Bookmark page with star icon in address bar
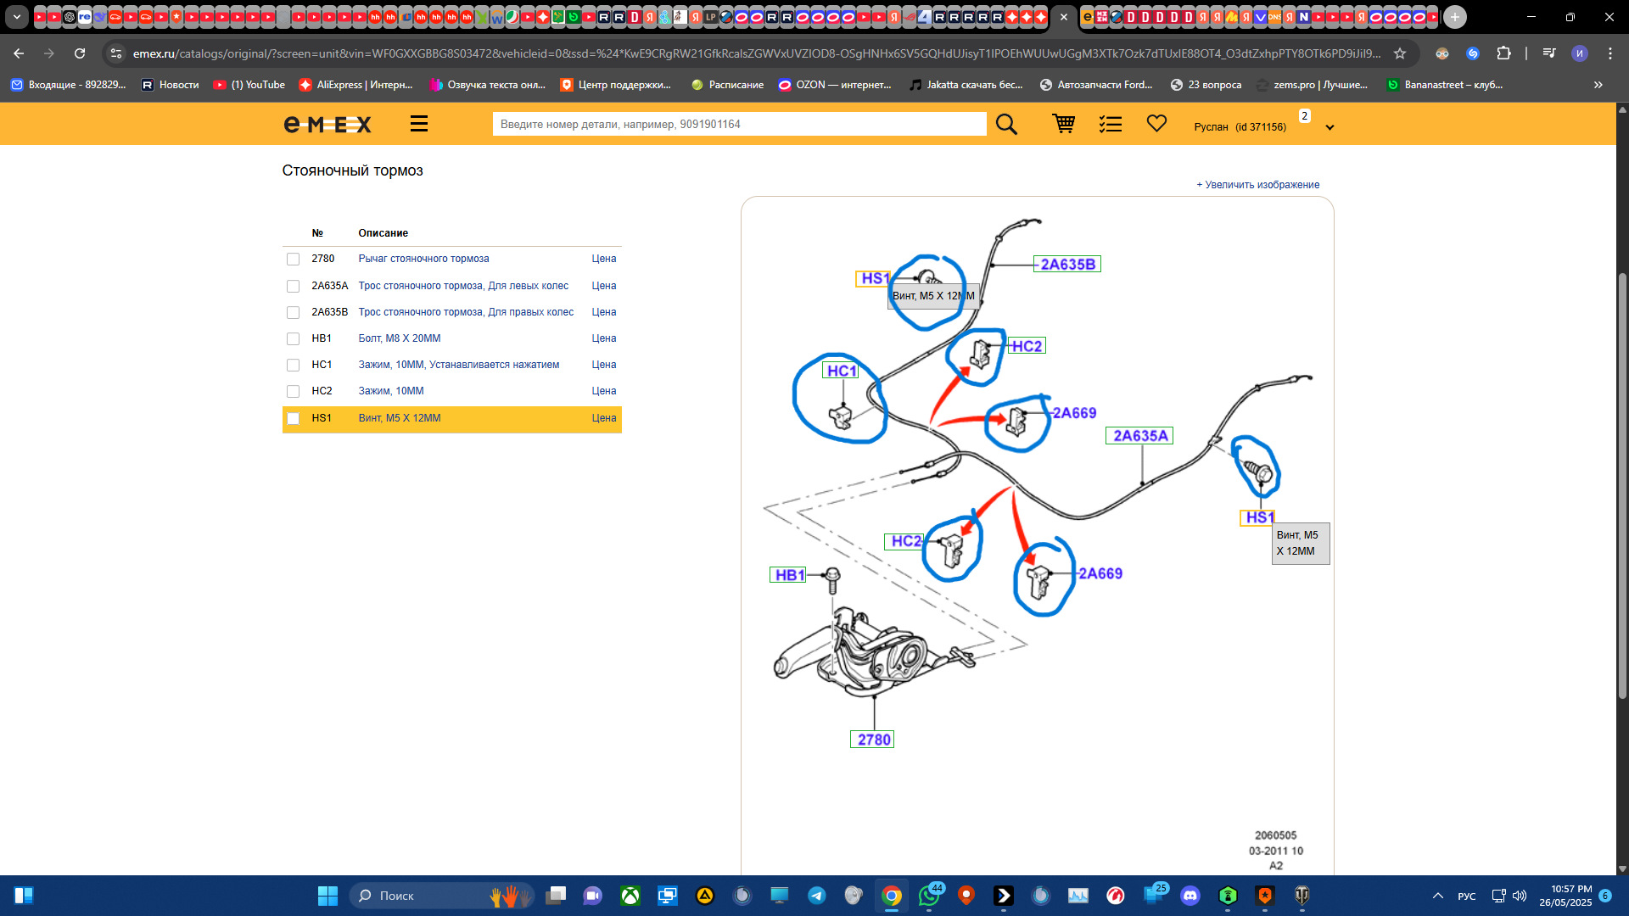 1400,53
